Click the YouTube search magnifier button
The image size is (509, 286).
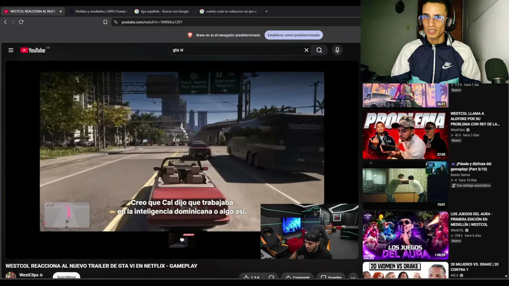[319, 50]
